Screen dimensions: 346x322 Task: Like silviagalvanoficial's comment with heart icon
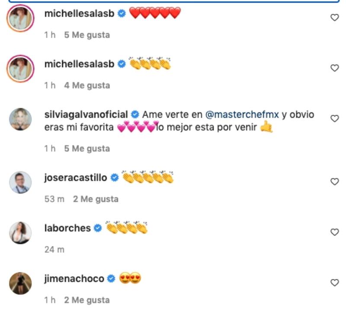point(334,118)
